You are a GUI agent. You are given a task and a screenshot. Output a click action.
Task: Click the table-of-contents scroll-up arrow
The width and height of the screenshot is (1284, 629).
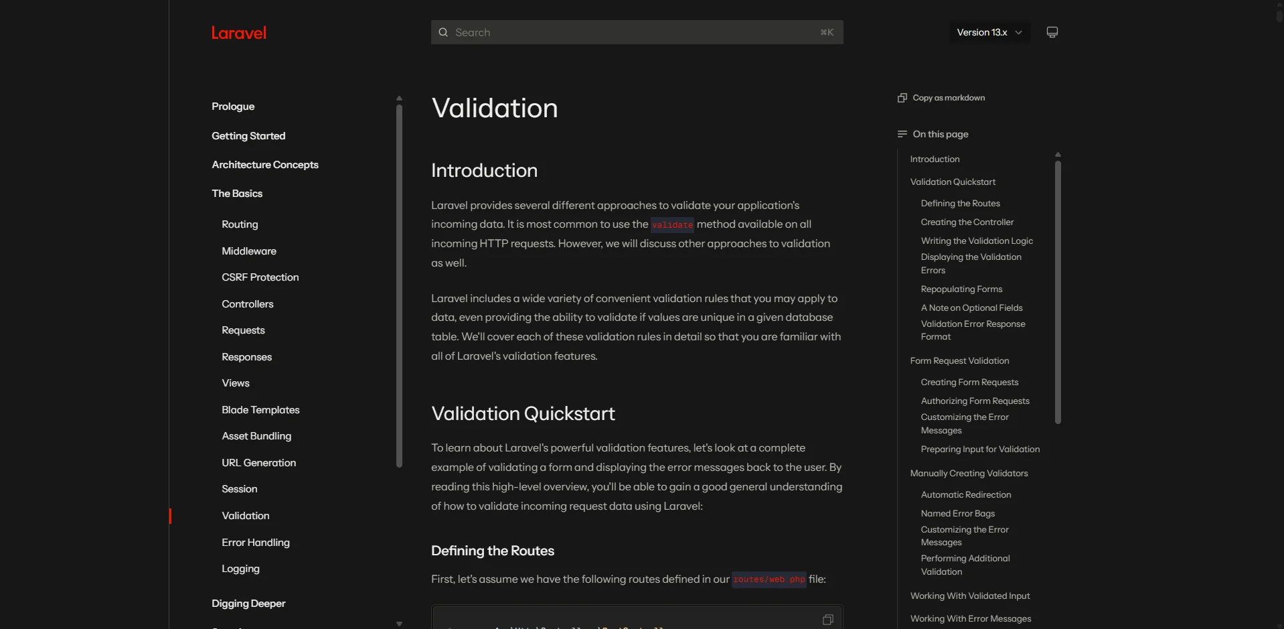(1058, 155)
